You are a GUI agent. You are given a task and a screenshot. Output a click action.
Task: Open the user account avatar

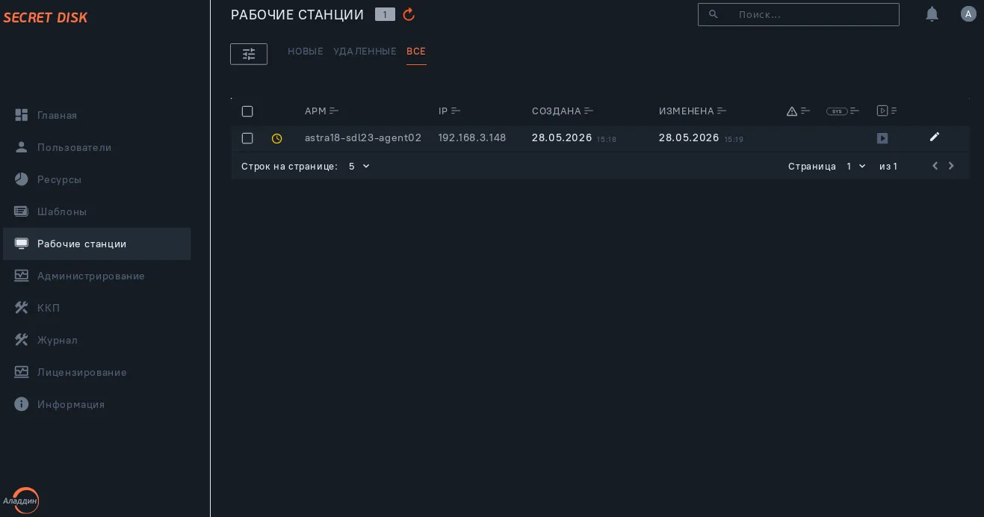click(x=968, y=13)
